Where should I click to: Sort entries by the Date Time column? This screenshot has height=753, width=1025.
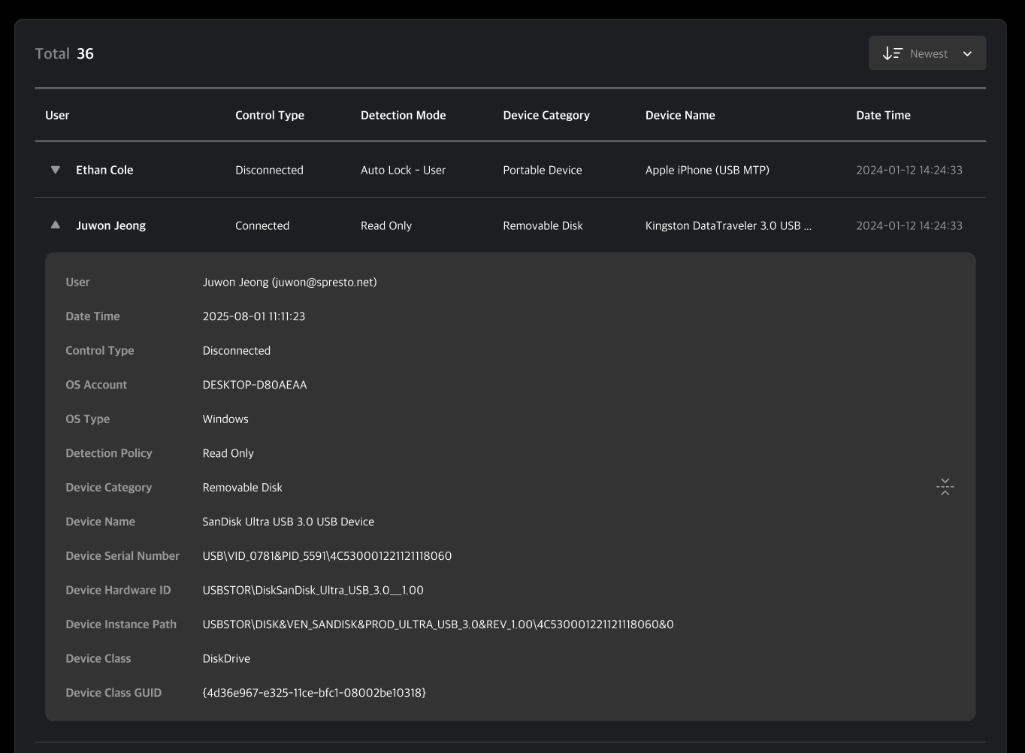coord(884,115)
